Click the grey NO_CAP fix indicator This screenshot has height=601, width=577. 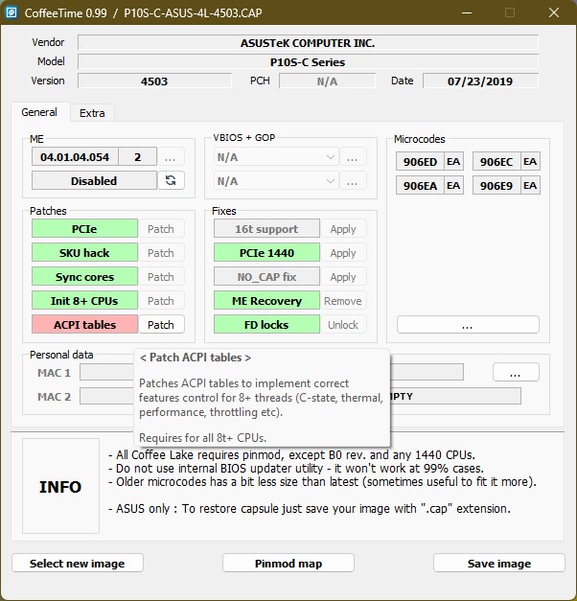(266, 277)
